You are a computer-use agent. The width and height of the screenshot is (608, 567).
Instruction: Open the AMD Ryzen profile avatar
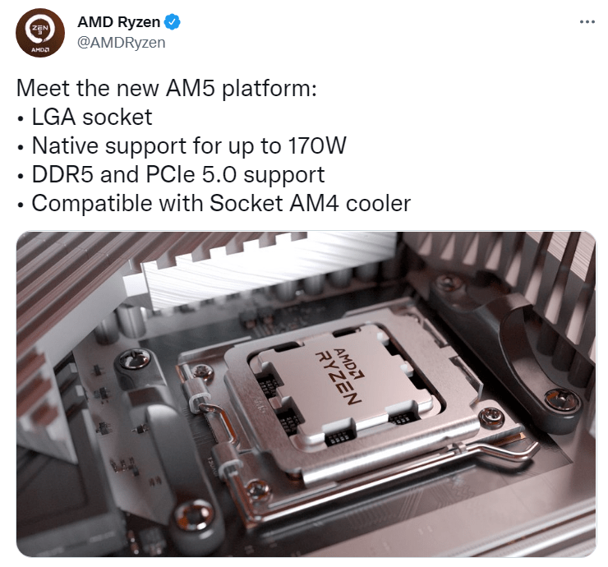coord(40,33)
